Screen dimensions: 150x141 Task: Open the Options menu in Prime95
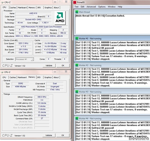102,7
